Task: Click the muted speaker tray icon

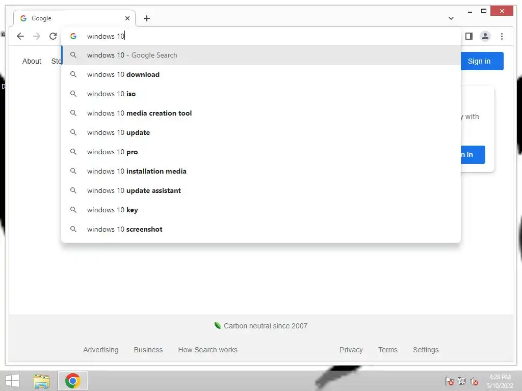Action: tap(474, 381)
